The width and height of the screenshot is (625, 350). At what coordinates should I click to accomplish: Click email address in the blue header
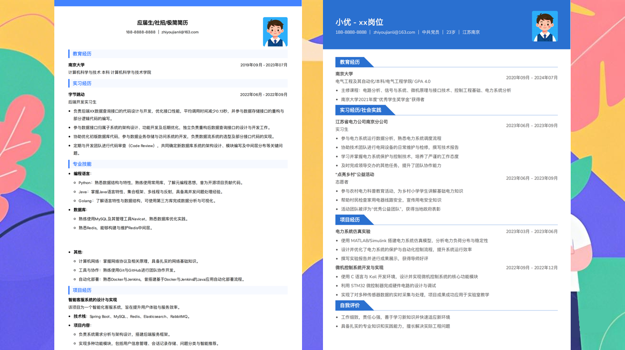point(394,32)
